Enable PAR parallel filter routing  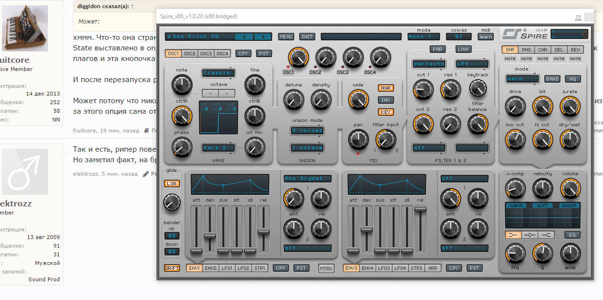437,49
